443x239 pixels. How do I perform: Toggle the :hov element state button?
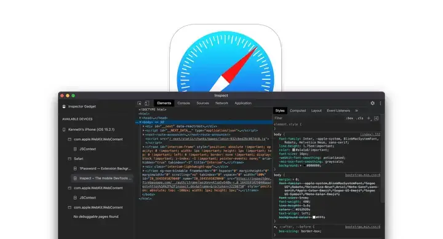click(349, 118)
